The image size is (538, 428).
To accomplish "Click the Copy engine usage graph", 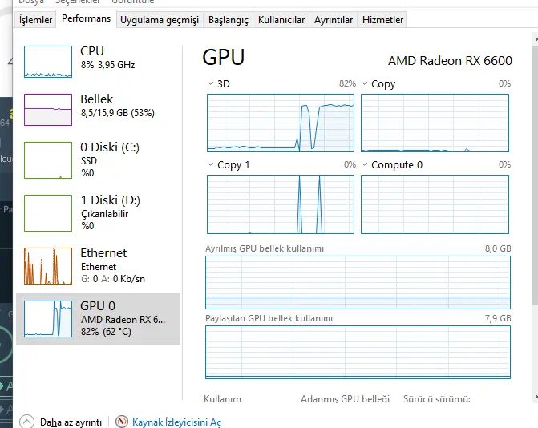I will click(x=435, y=123).
